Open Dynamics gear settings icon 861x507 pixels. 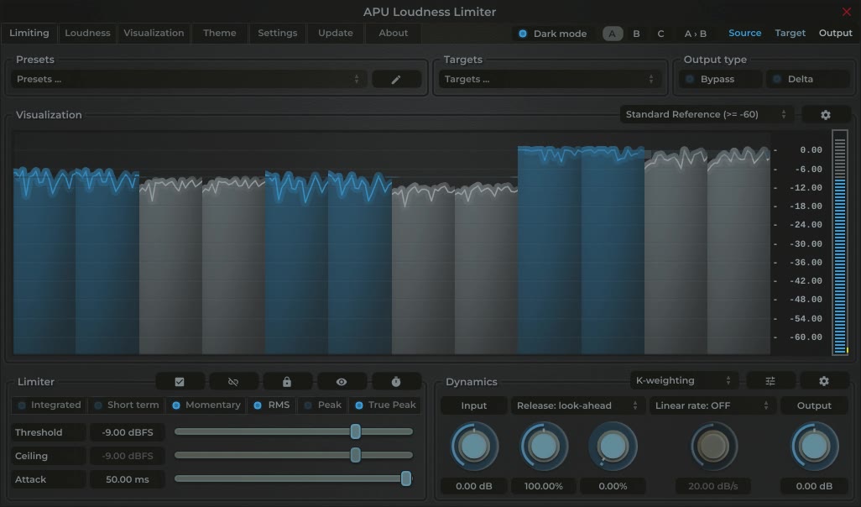[824, 380]
